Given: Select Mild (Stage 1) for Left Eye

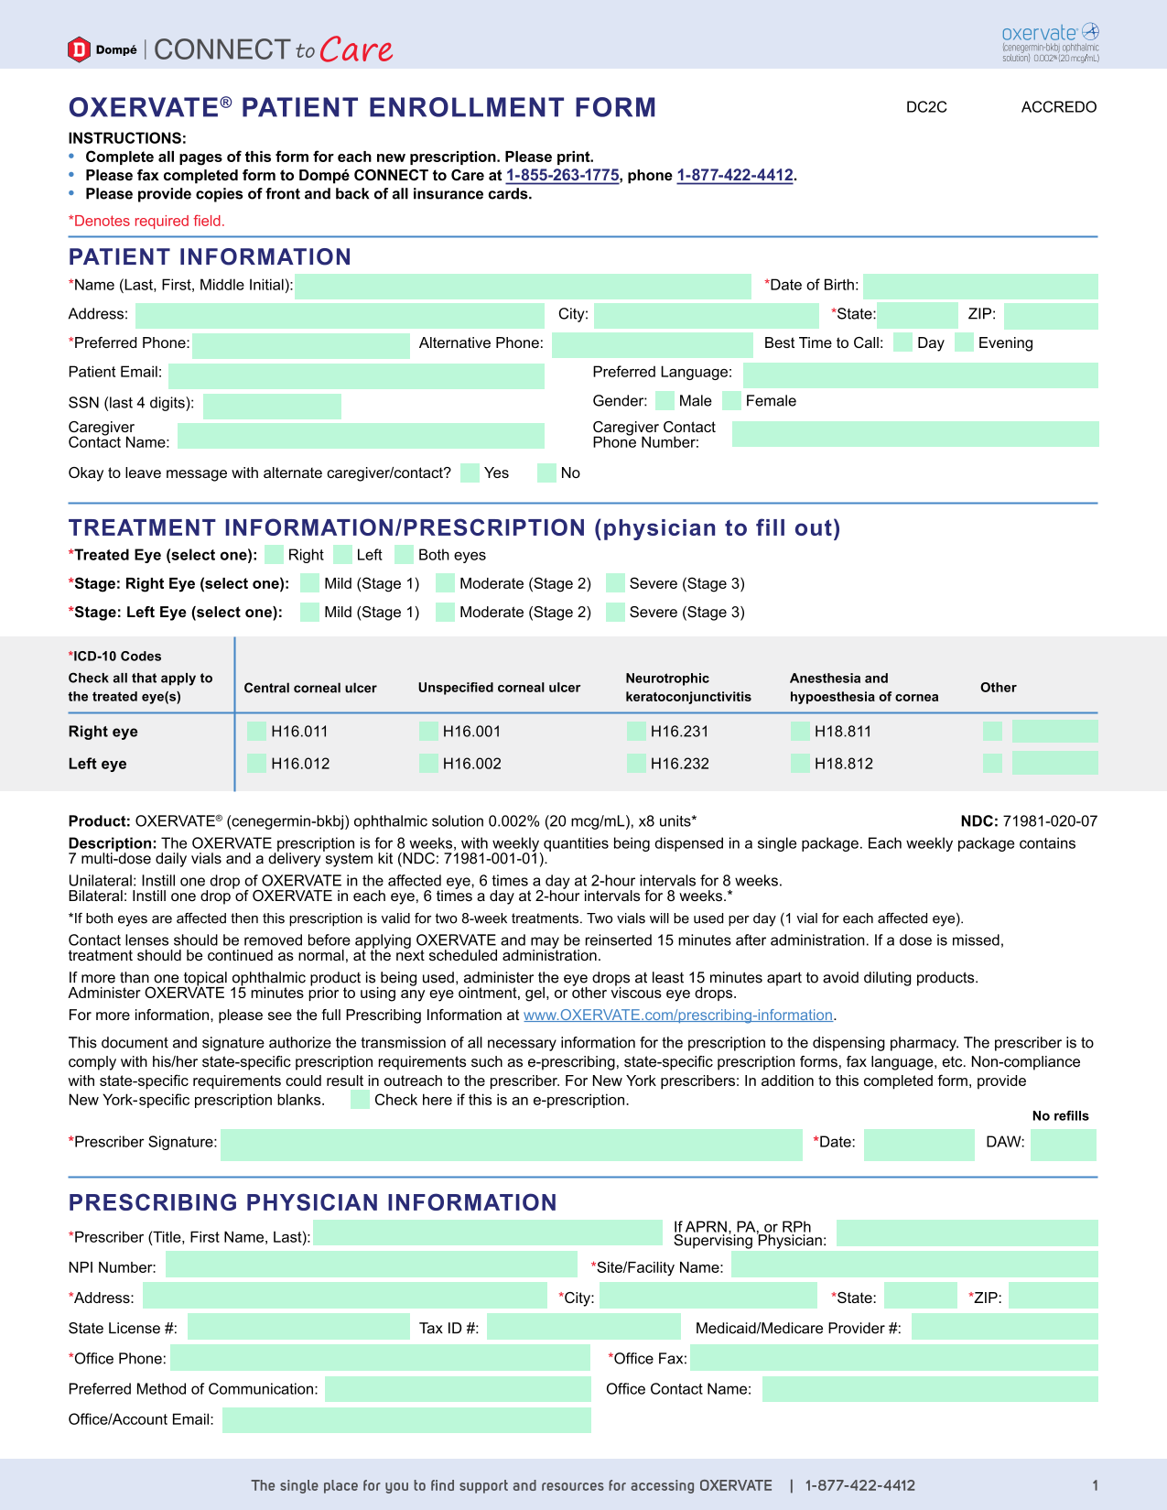Looking at the screenshot, I should click(309, 612).
